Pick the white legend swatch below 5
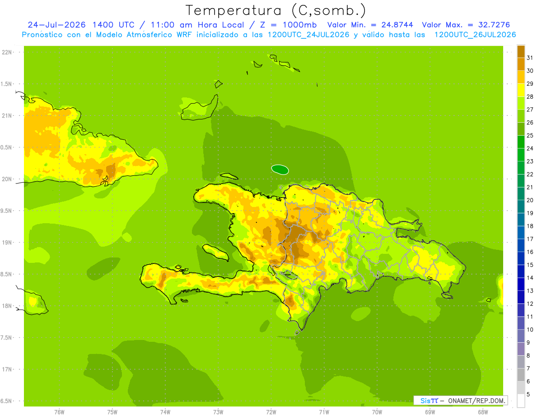Viewport: 542px width, 418px height. tap(521, 401)
